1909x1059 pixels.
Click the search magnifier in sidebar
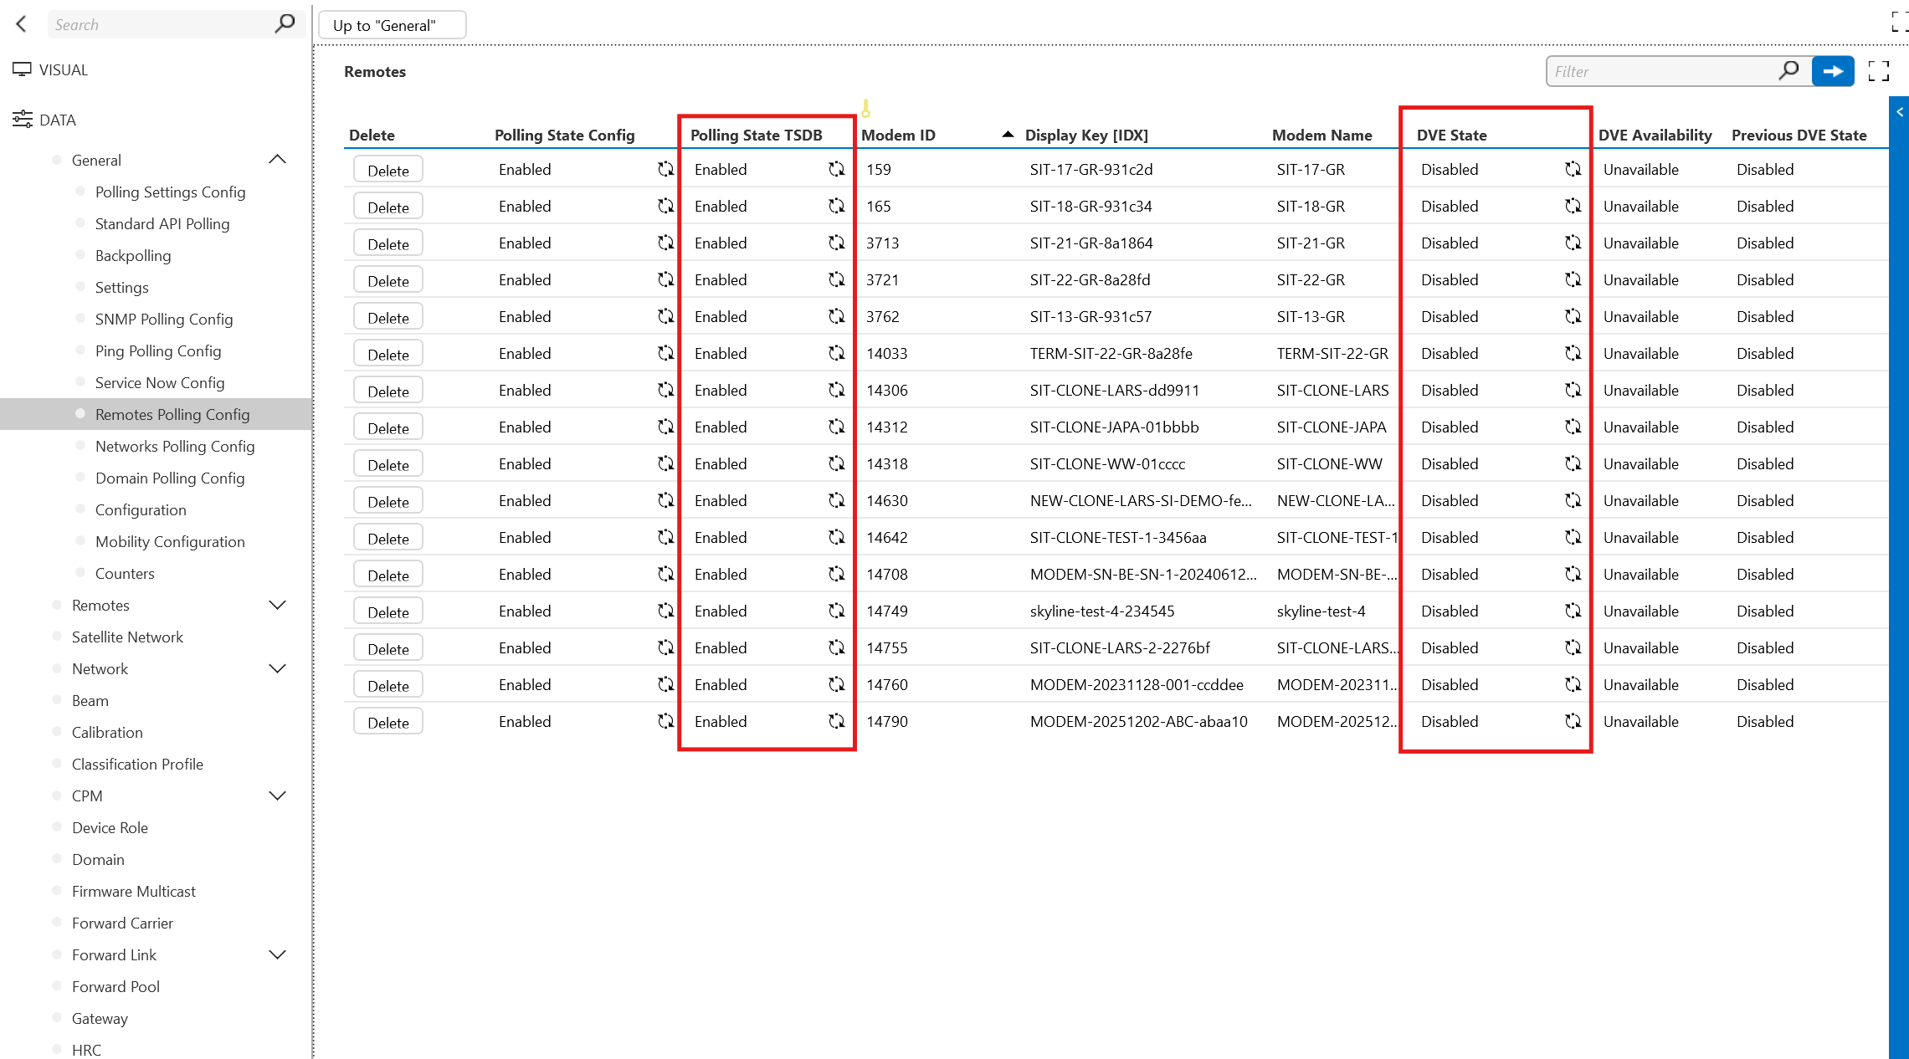tap(285, 23)
